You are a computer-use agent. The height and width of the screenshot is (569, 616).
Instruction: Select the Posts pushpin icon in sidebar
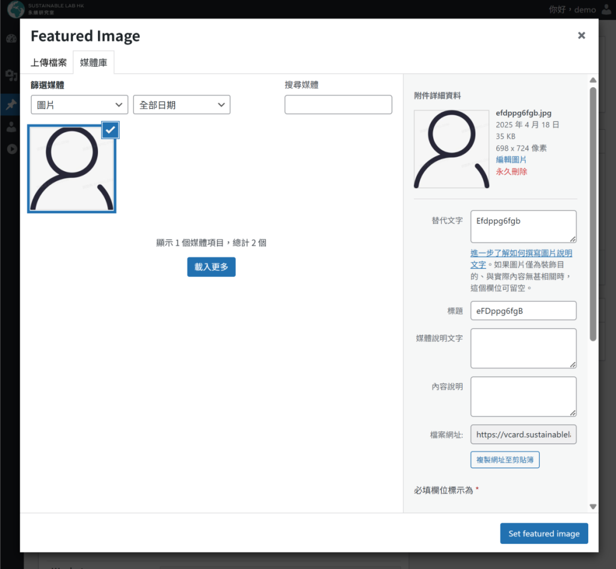point(11,105)
